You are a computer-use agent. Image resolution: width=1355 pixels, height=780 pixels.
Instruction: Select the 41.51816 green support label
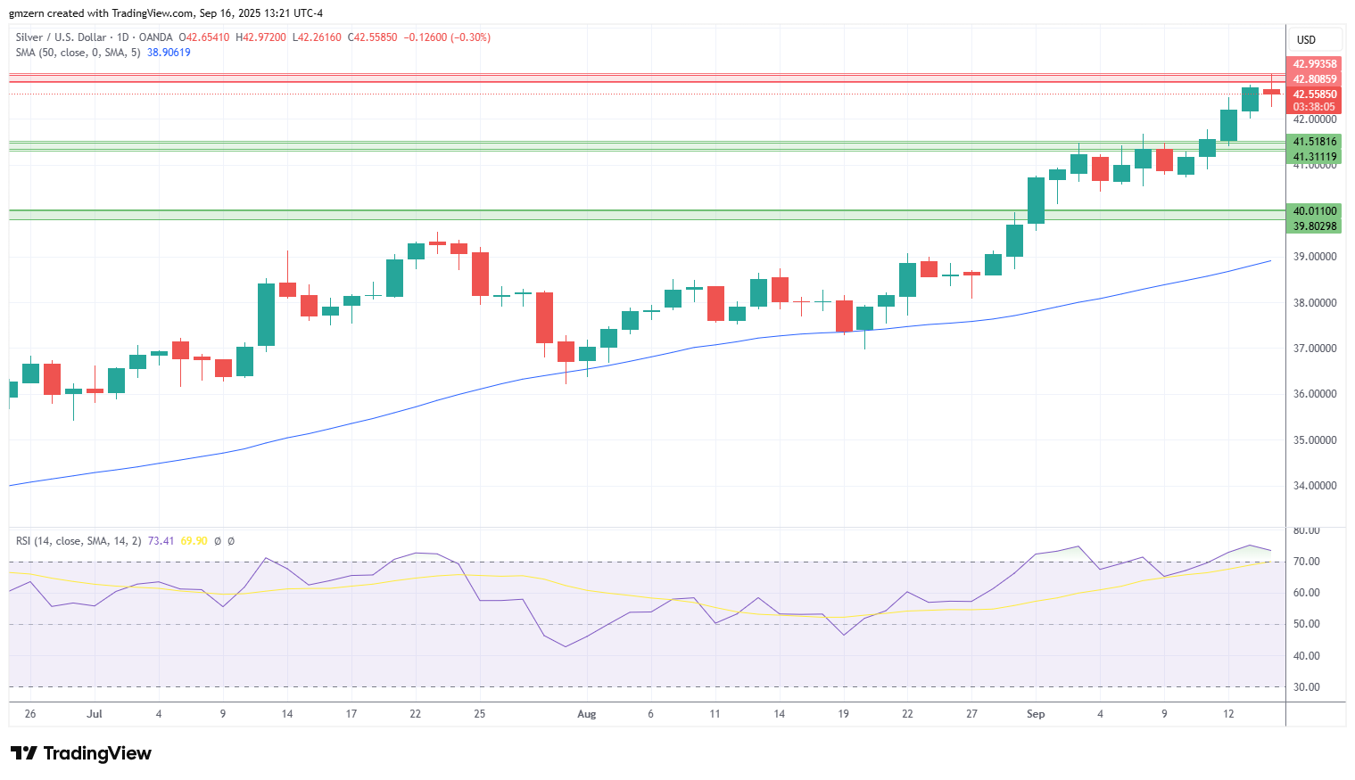click(x=1315, y=142)
